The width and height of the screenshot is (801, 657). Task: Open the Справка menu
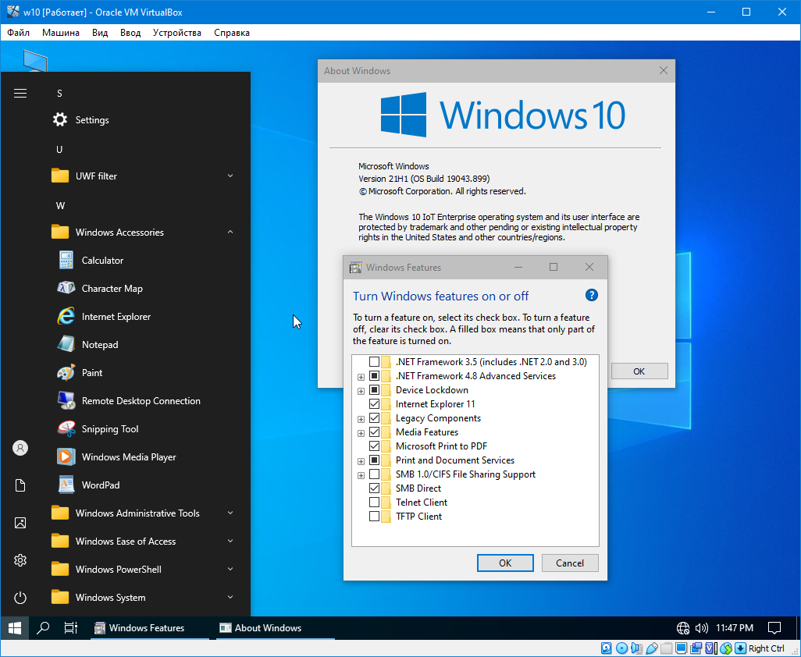coord(232,33)
